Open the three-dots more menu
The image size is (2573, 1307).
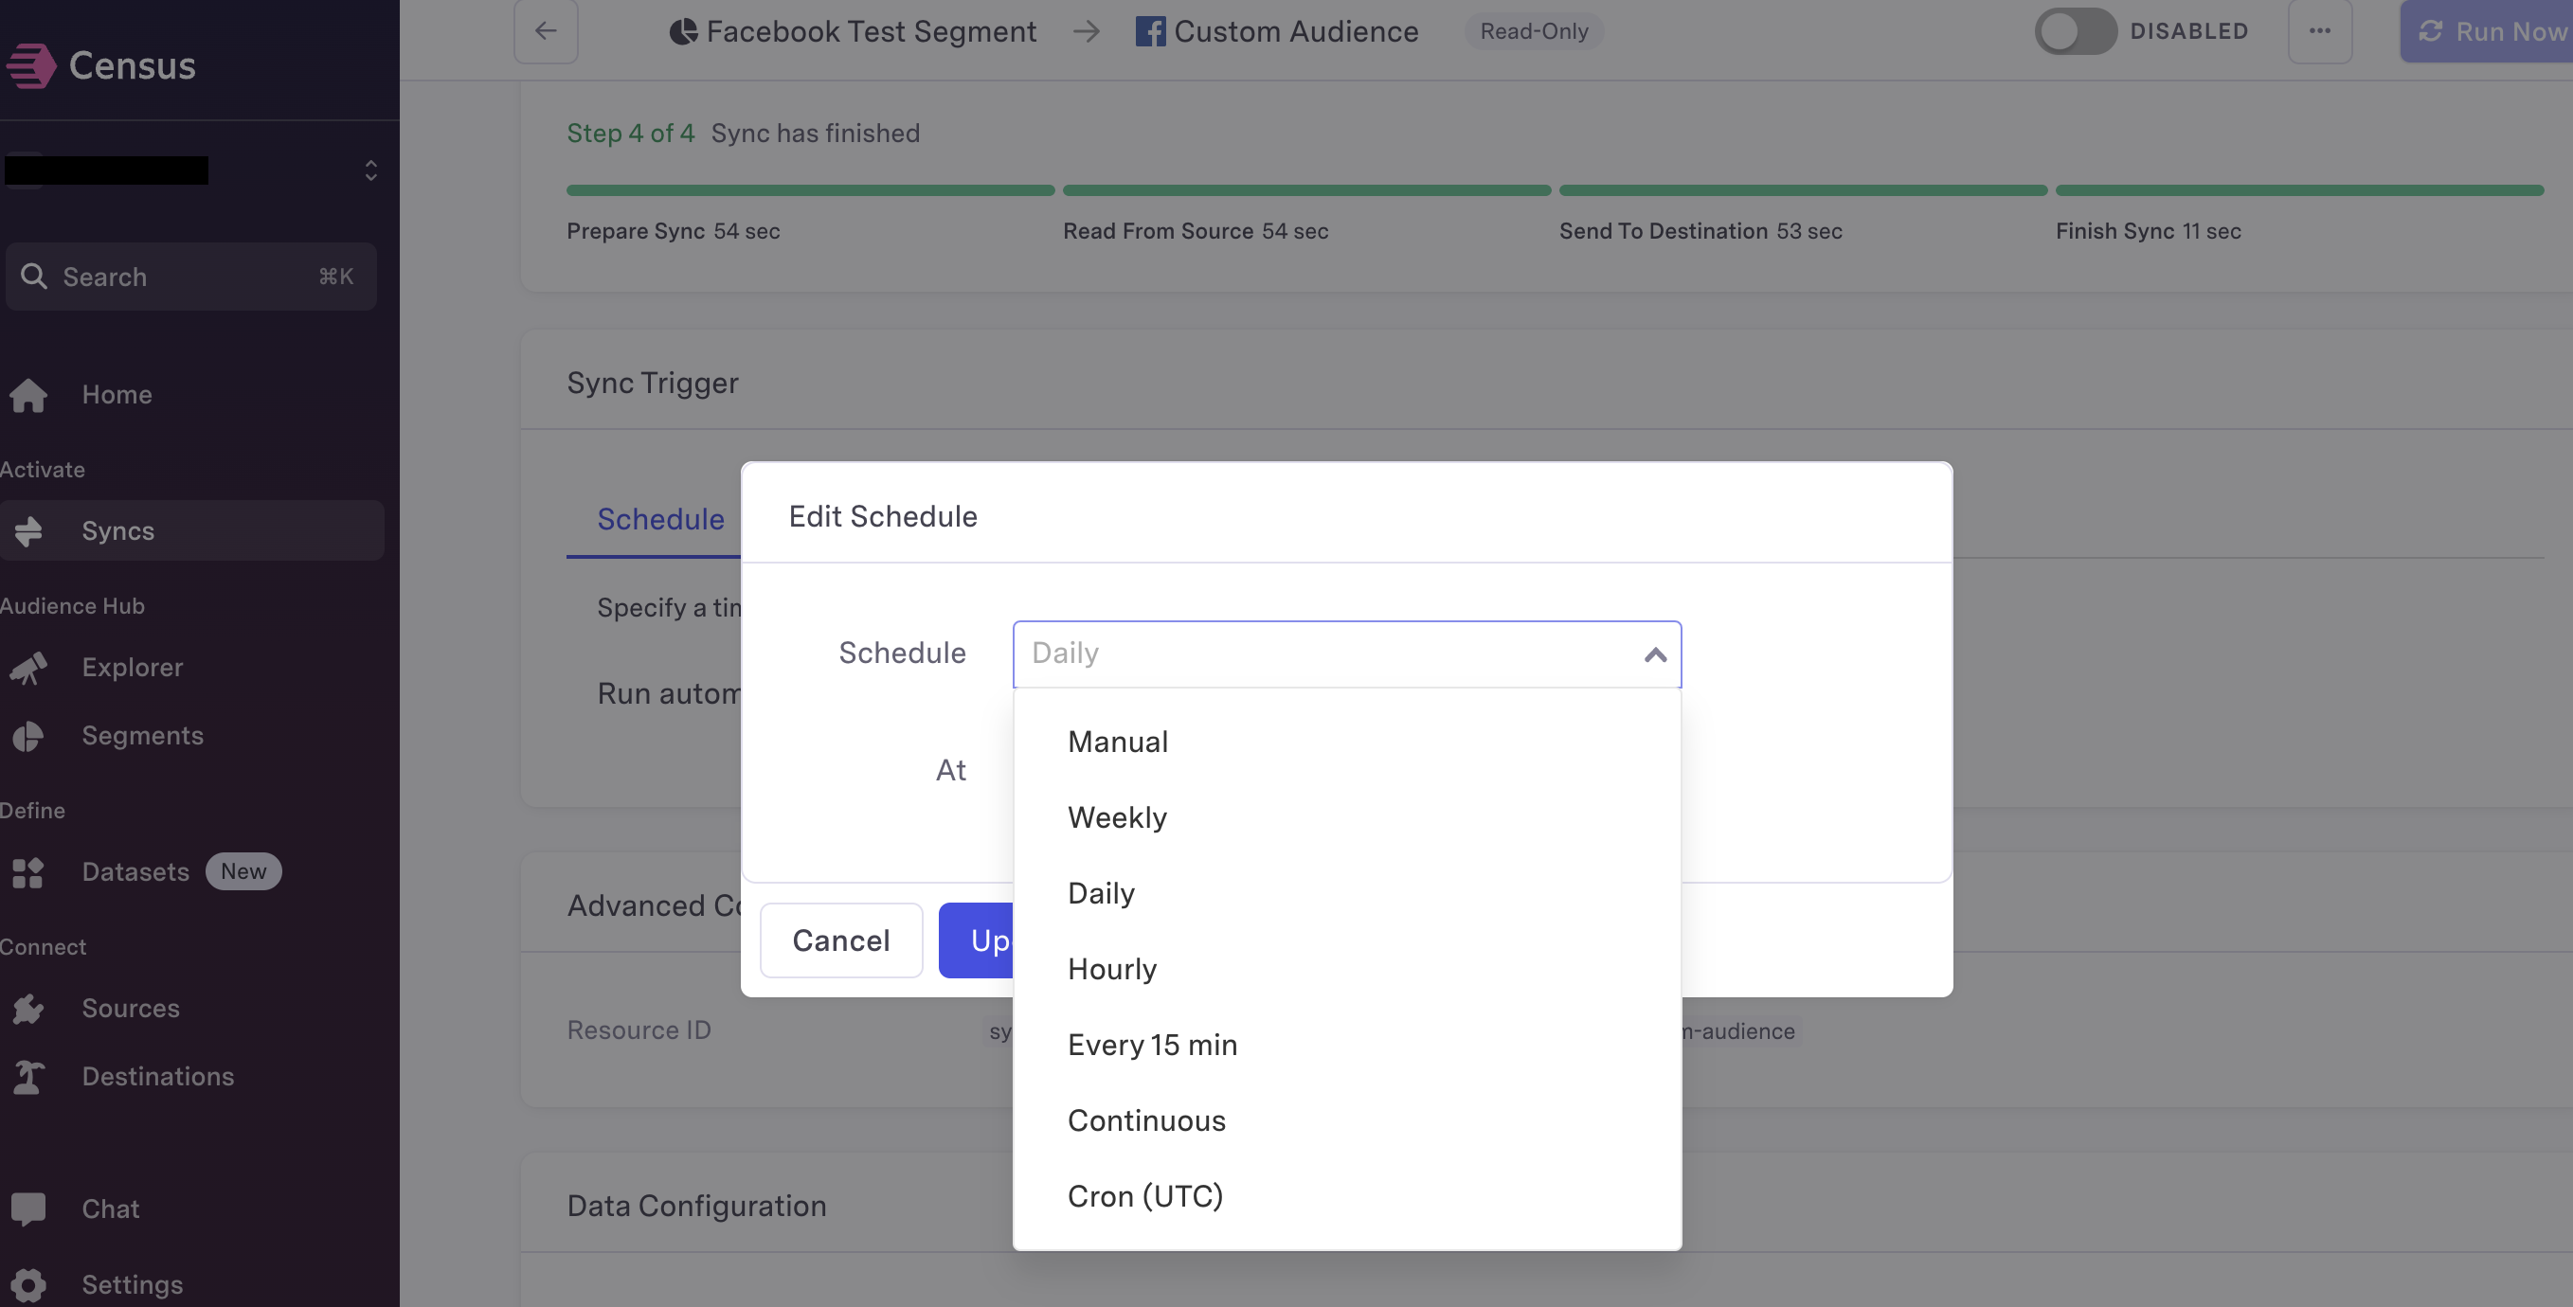2319,31
